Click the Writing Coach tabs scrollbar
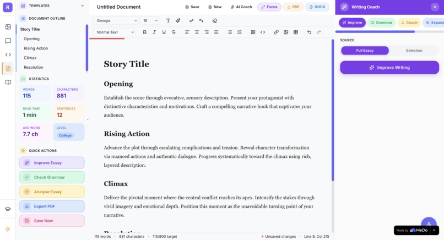Image resolution: width=444 pixels, height=240 pixels. point(375,32)
